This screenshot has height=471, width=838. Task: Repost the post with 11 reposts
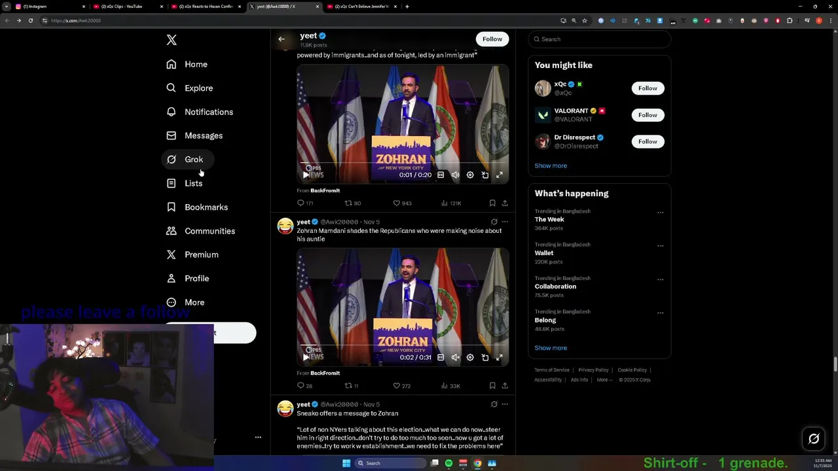[352, 386]
